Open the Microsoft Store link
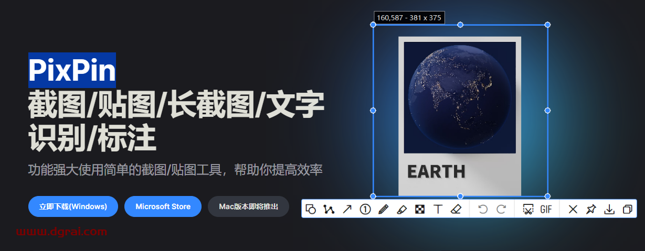Image resolution: width=645 pixels, height=251 pixels. click(163, 206)
